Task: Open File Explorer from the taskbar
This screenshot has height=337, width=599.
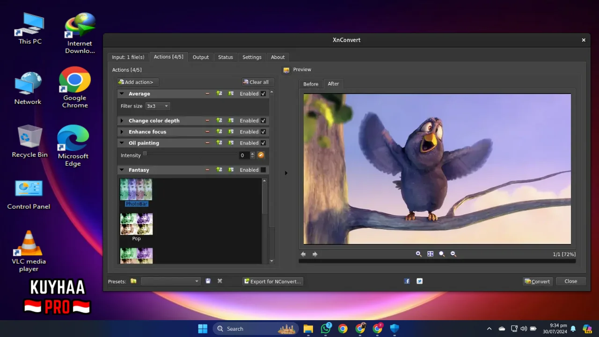Action: [308, 329]
